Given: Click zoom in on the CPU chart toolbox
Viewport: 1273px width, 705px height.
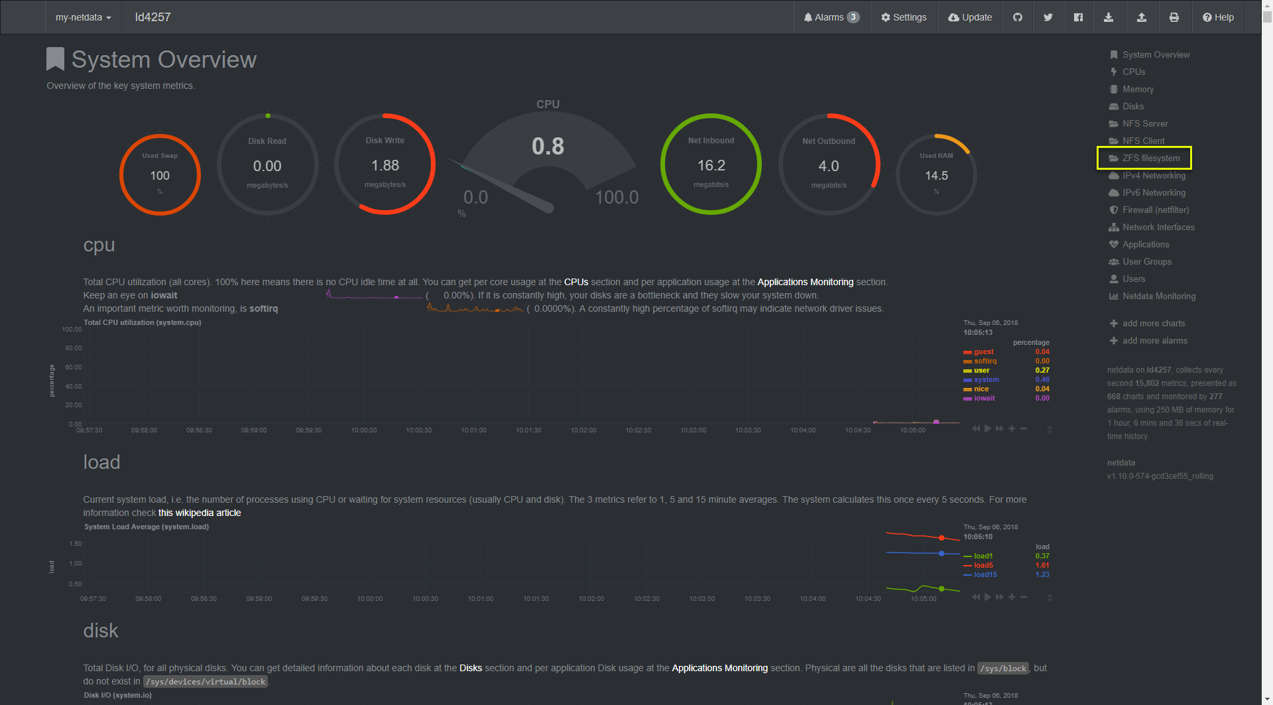Looking at the screenshot, I should 1011,428.
